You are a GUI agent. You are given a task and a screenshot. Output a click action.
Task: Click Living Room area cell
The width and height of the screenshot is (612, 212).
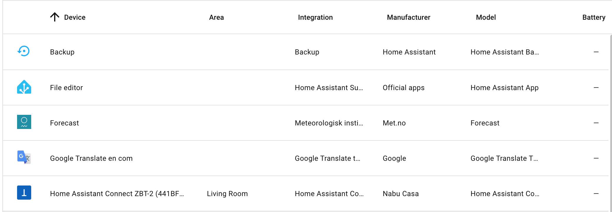pos(227,193)
